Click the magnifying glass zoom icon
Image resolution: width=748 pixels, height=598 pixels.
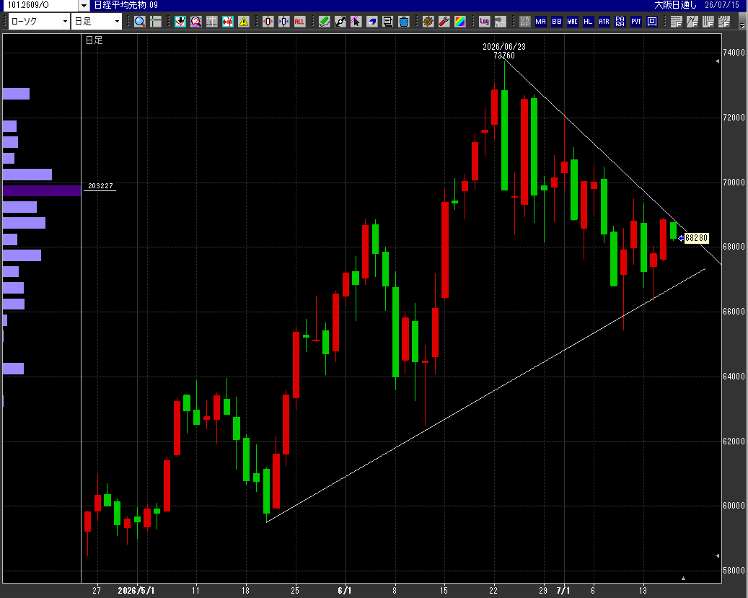point(140,22)
